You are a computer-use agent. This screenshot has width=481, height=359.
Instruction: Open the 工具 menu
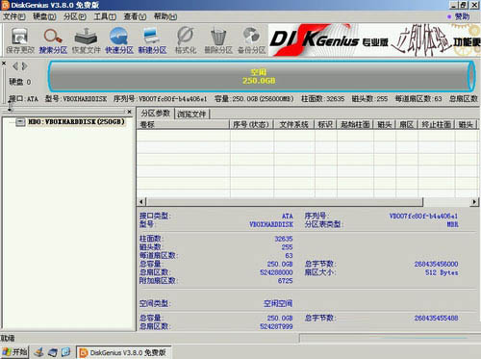[105, 16]
